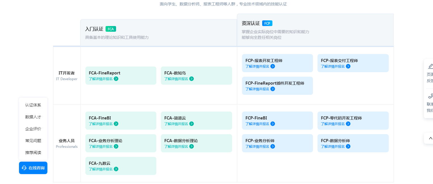The width and height of the screenshot is (433, 184).
Task: Click the green FCA badge
Action: tap(111, 29)
